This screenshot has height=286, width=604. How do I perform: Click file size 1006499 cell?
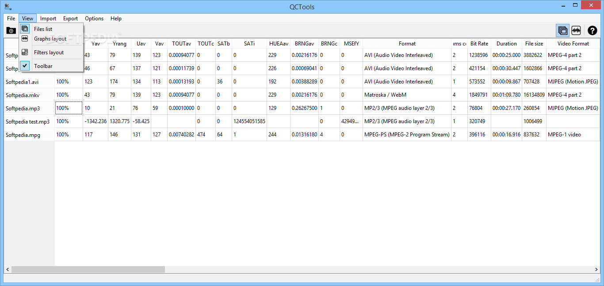(x=534, y=121)
